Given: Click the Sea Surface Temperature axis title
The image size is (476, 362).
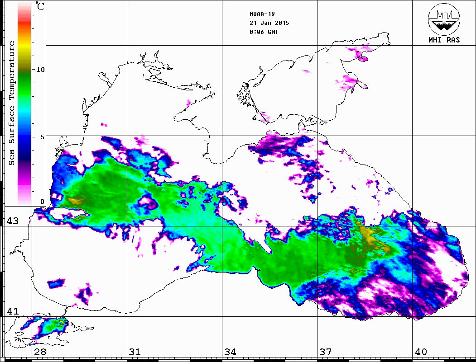Looking at the screenshot, I should (12, 103).
